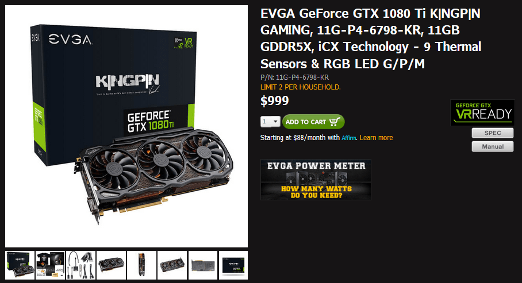
Task: Click the product title heading
Action: [371, 38]
